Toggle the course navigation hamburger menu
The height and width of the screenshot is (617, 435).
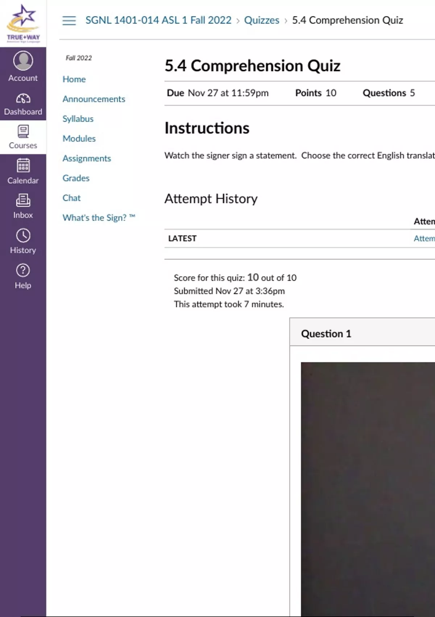point(69,20)
